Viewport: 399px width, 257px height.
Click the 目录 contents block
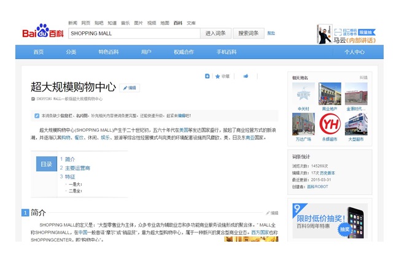coord(46,164)
